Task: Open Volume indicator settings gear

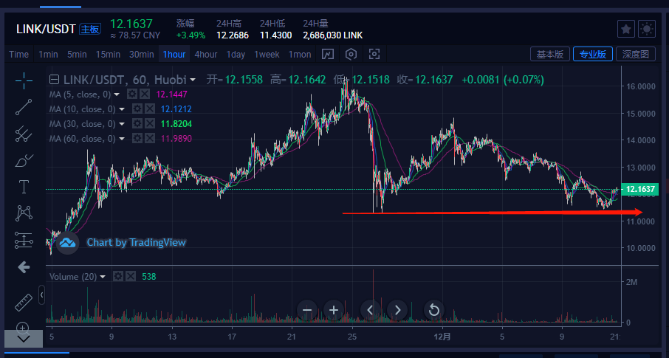Action: coord(117,277)
